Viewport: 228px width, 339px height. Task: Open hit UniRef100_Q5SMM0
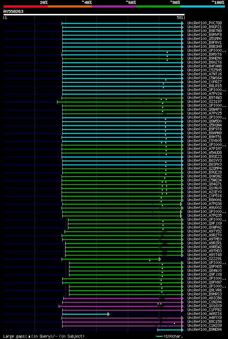coord(204,39)
